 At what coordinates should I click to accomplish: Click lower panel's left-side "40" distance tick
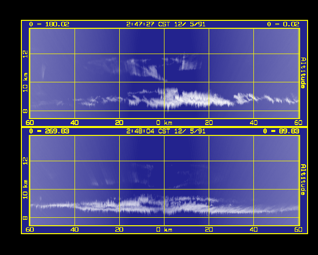click(75, 230)
